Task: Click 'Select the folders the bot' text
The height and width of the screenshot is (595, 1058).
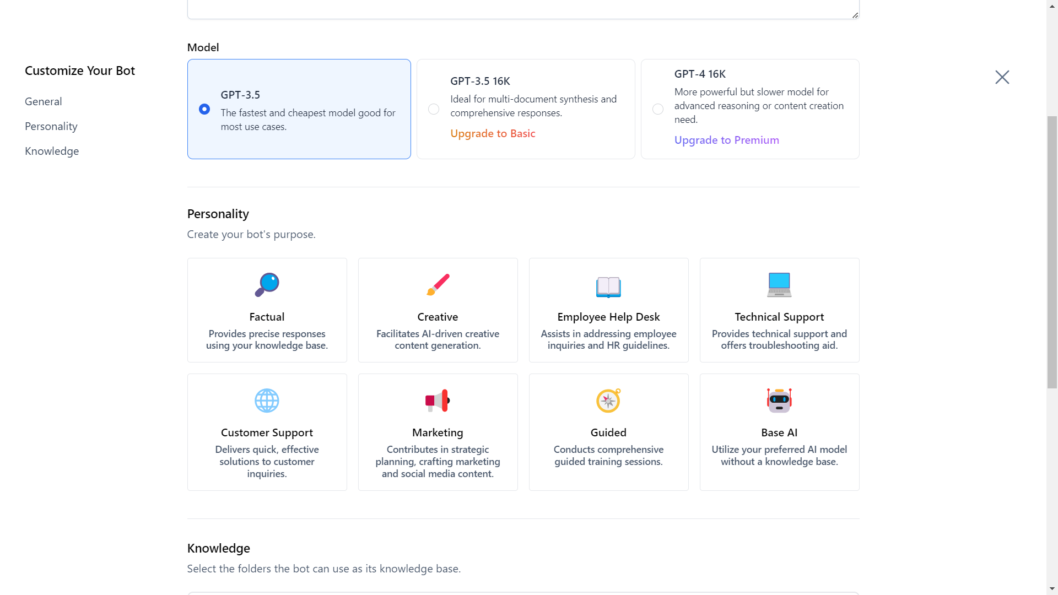Action: [x=324, y=569]
